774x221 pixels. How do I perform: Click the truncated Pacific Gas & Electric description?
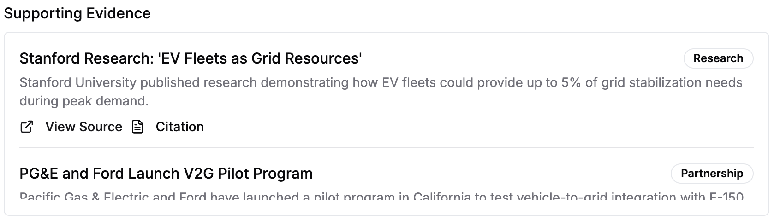click(381, 197)
